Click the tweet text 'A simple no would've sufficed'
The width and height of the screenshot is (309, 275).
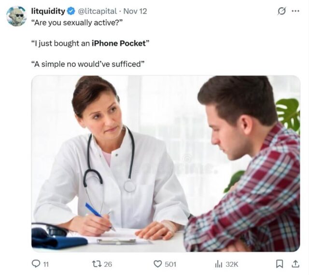88,64
